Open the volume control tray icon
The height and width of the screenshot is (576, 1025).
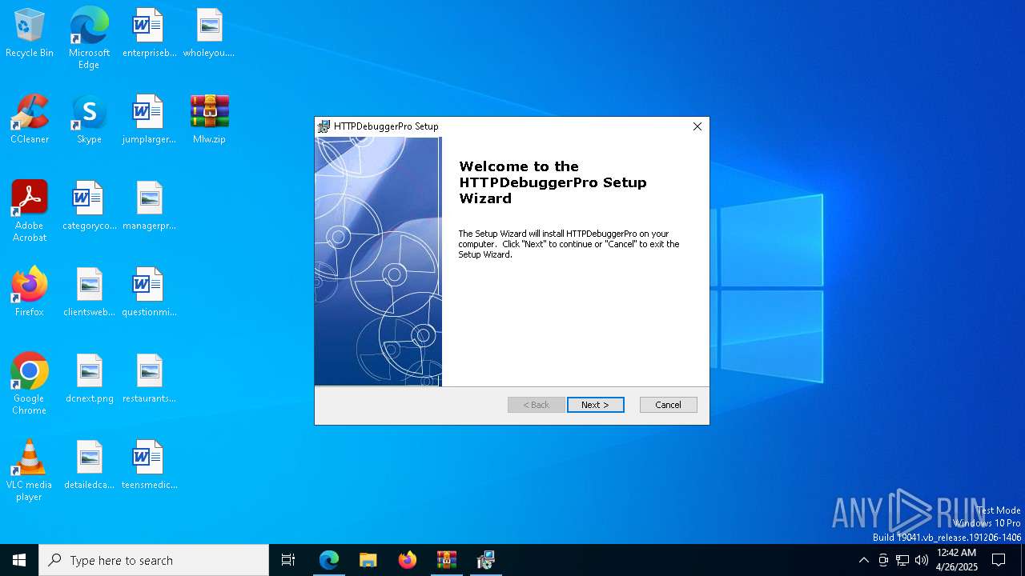922,560
